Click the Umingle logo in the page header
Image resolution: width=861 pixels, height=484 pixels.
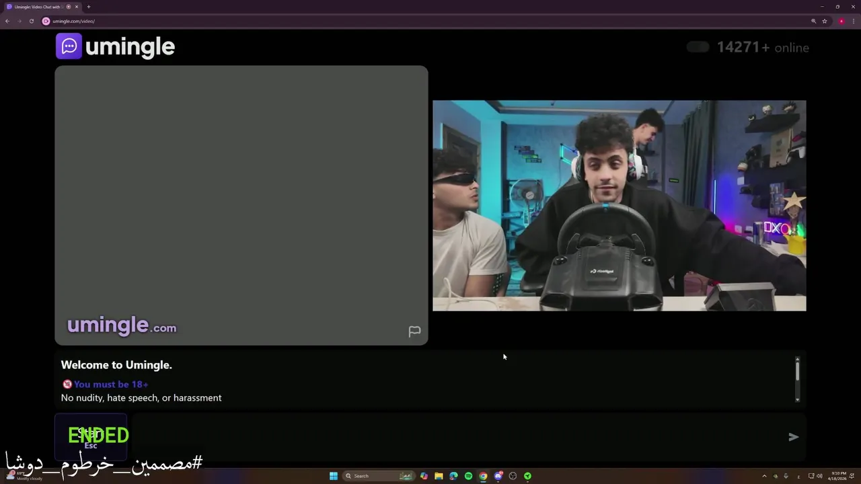click(x=115, y=46)
